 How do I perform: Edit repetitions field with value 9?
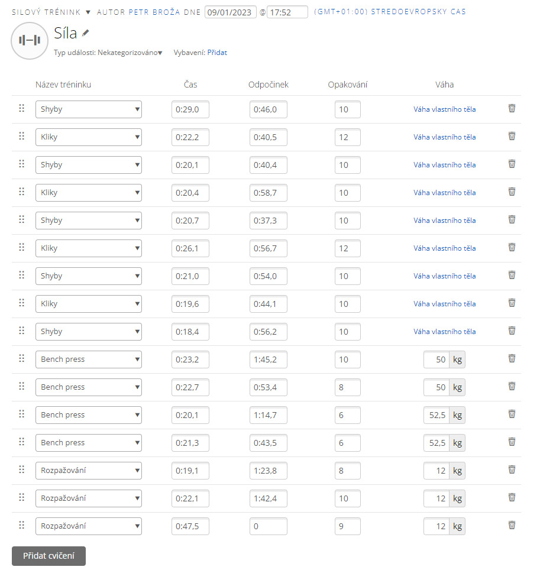pos(347,526)
